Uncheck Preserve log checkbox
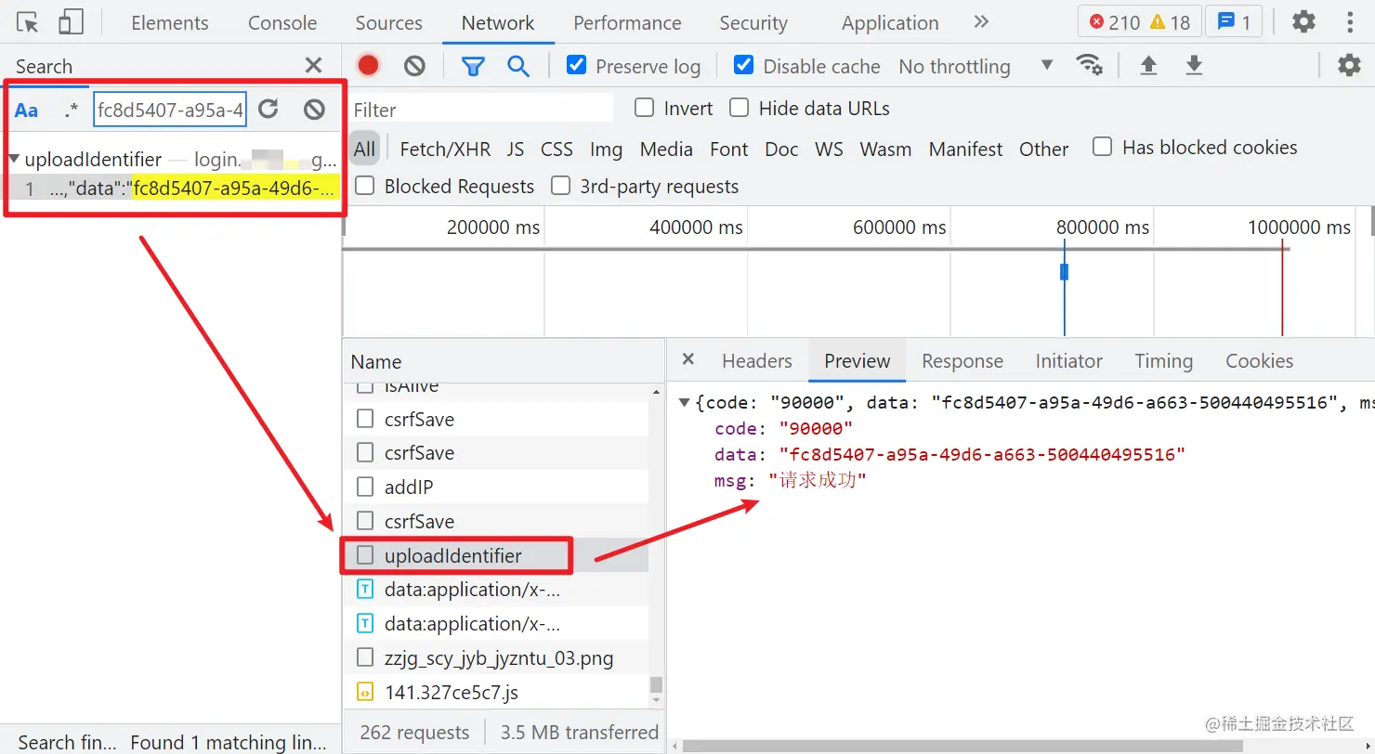 click(576, 65)
